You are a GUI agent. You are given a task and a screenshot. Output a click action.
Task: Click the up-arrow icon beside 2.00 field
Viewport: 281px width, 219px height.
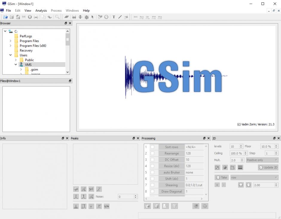click(x=241, y=185)
